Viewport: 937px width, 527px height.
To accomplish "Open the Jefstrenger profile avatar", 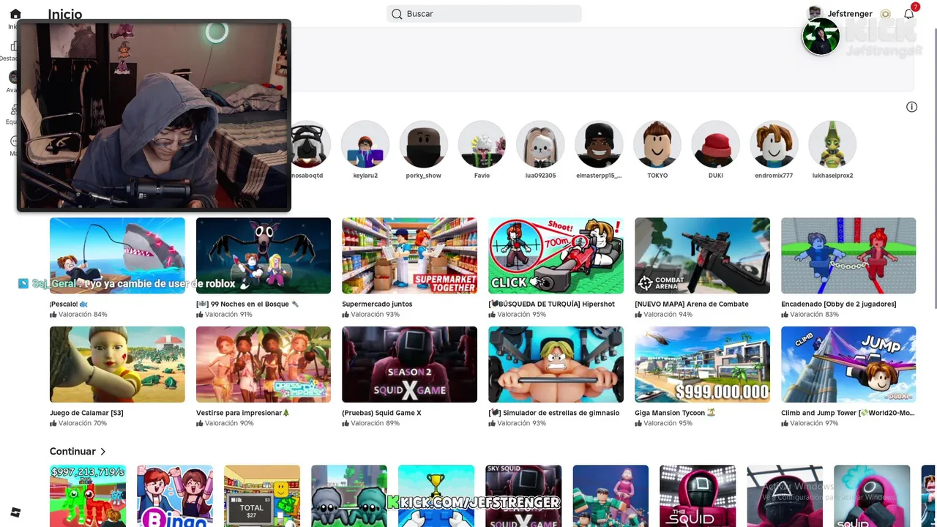I will coord(815,14).
